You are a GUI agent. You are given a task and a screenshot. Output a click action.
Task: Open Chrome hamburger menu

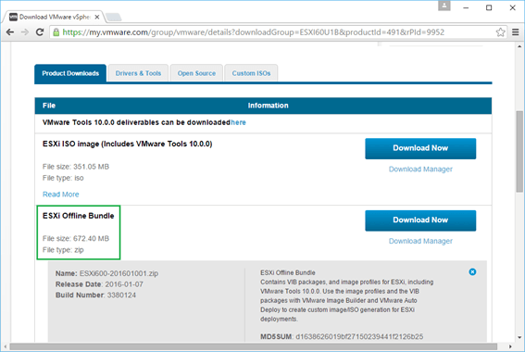point(516,32)
